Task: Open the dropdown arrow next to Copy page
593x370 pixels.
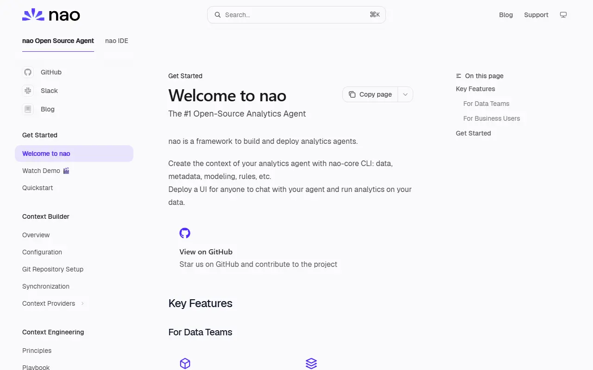Action: click(405, 94)
